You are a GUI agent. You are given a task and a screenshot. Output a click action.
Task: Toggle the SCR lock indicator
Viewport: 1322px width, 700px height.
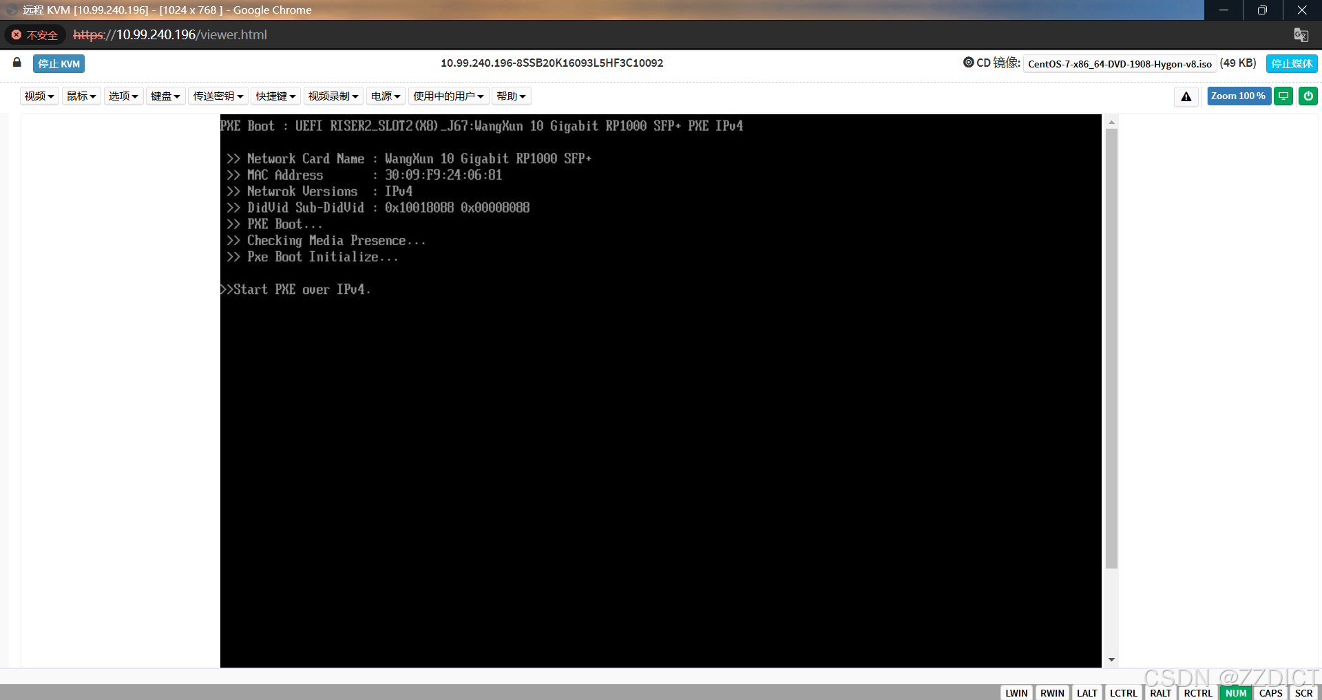coord(1303,692)
